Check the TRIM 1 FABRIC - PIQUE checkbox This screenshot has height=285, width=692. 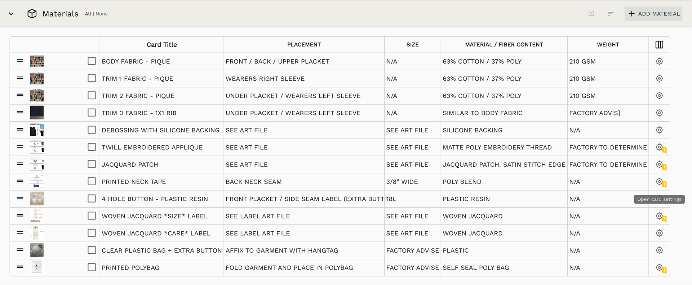[x=92, y=78]
